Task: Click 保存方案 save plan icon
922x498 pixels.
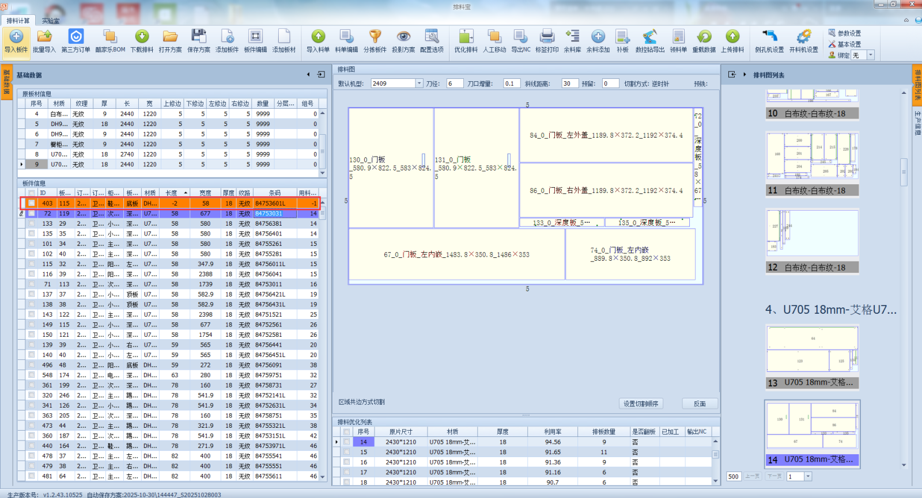Action: point(199,37)
